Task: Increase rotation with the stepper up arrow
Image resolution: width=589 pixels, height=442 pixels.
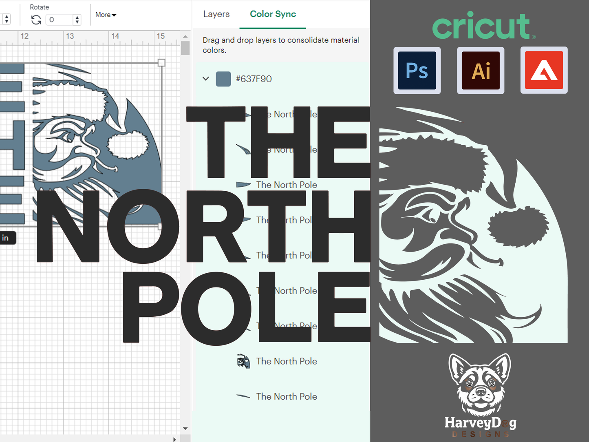Action: [77, 17]
